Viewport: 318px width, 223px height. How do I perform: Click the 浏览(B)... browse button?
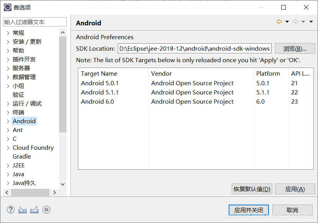point(295,48)
